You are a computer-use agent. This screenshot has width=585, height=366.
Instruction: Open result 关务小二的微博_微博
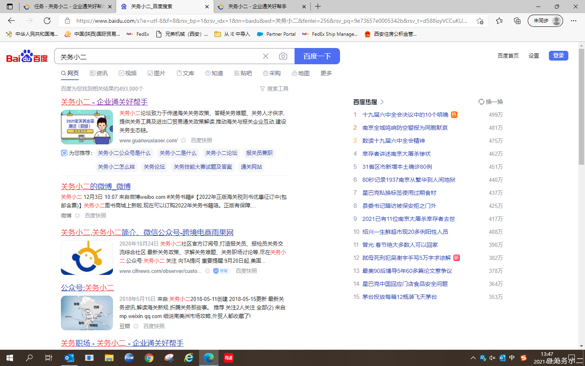pos(96,186)
